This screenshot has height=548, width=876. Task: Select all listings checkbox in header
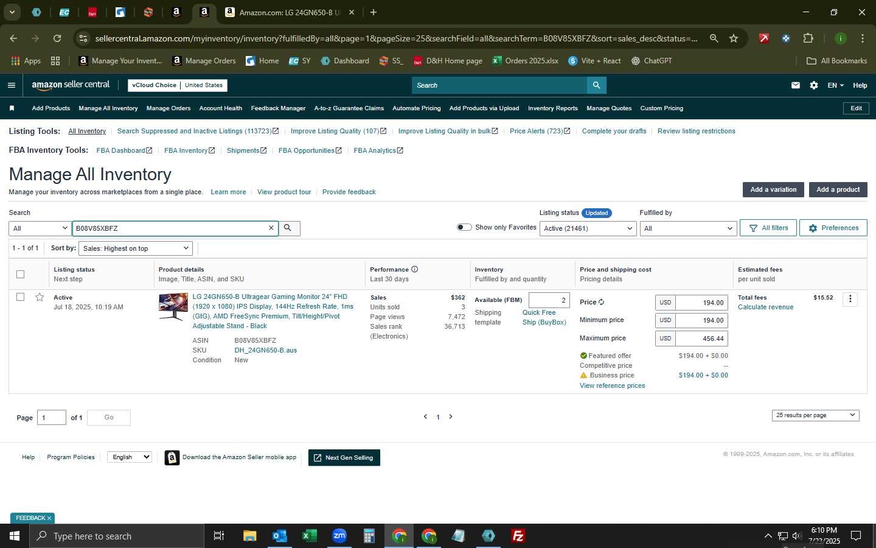pos(20,274)
